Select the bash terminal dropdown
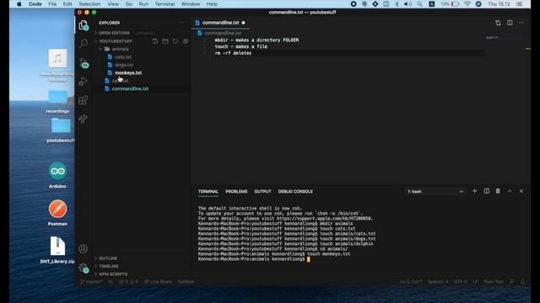Viewport: 540px width, 303px height. [435, 191]
